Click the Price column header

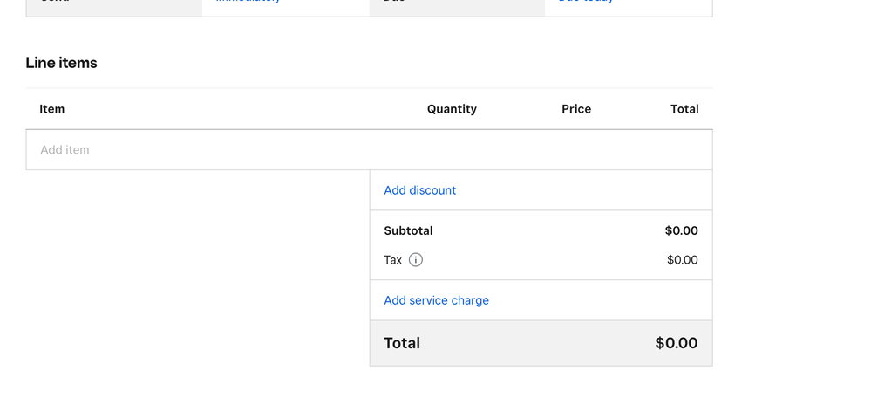[x=576, y=109]
